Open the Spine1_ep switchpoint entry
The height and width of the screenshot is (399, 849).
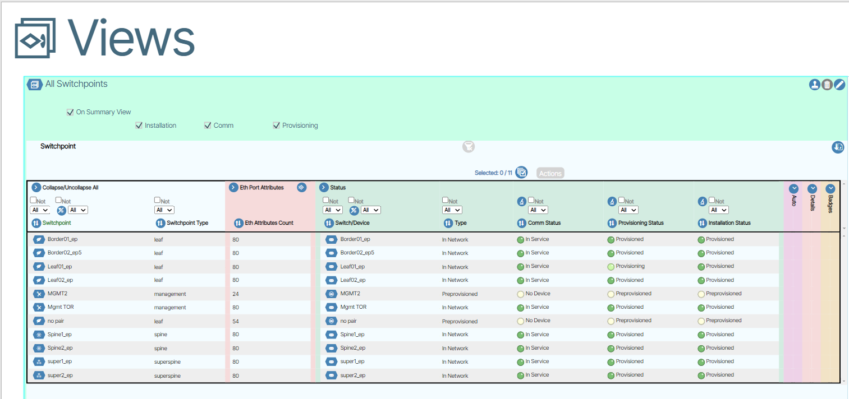click(59, 335)
